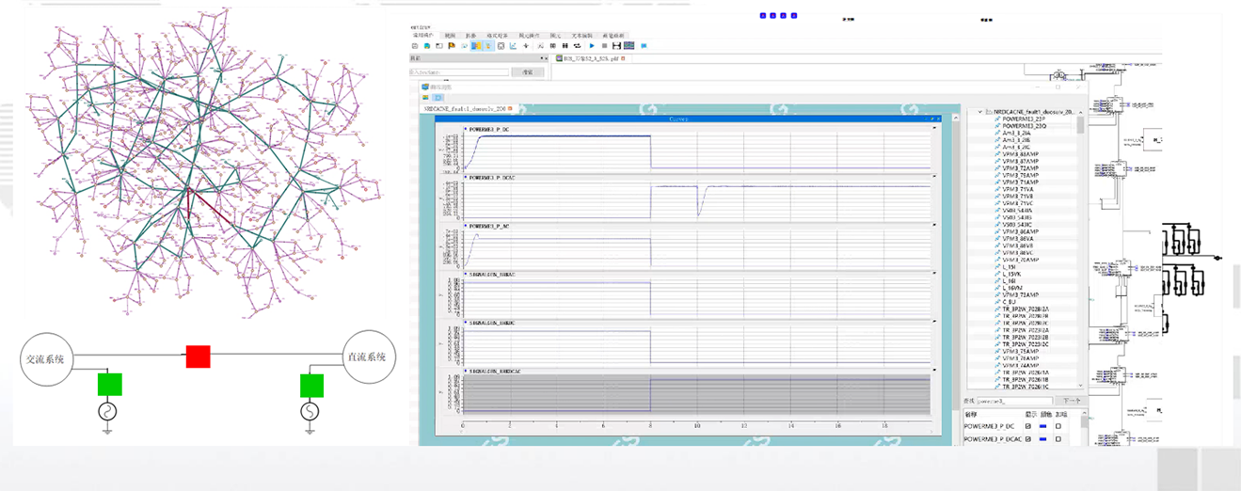Click the search button beside the search field
1241x491 pixels.
(527, 71)
